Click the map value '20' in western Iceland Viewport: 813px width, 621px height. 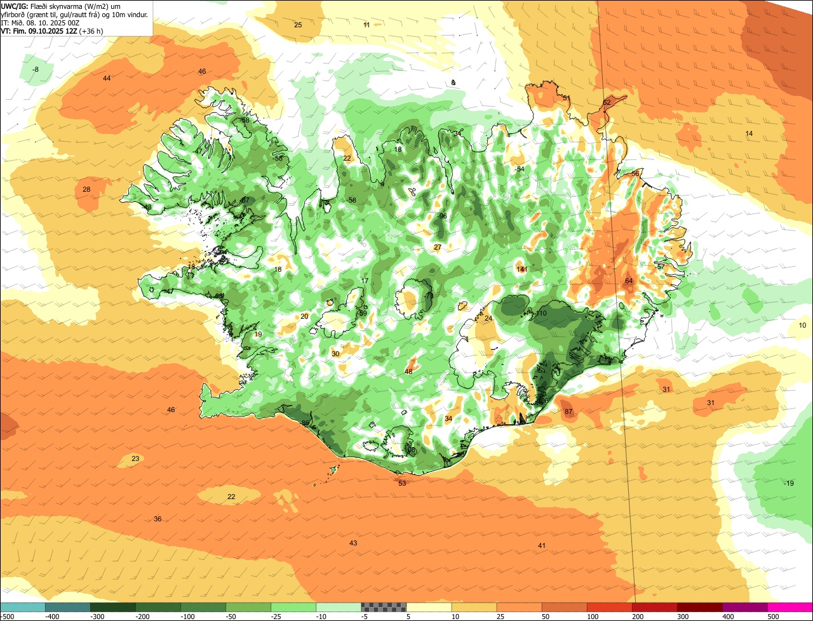click(x=304, y=316)
